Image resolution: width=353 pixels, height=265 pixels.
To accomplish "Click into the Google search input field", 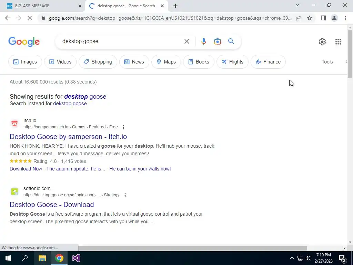I will point(122,41).
